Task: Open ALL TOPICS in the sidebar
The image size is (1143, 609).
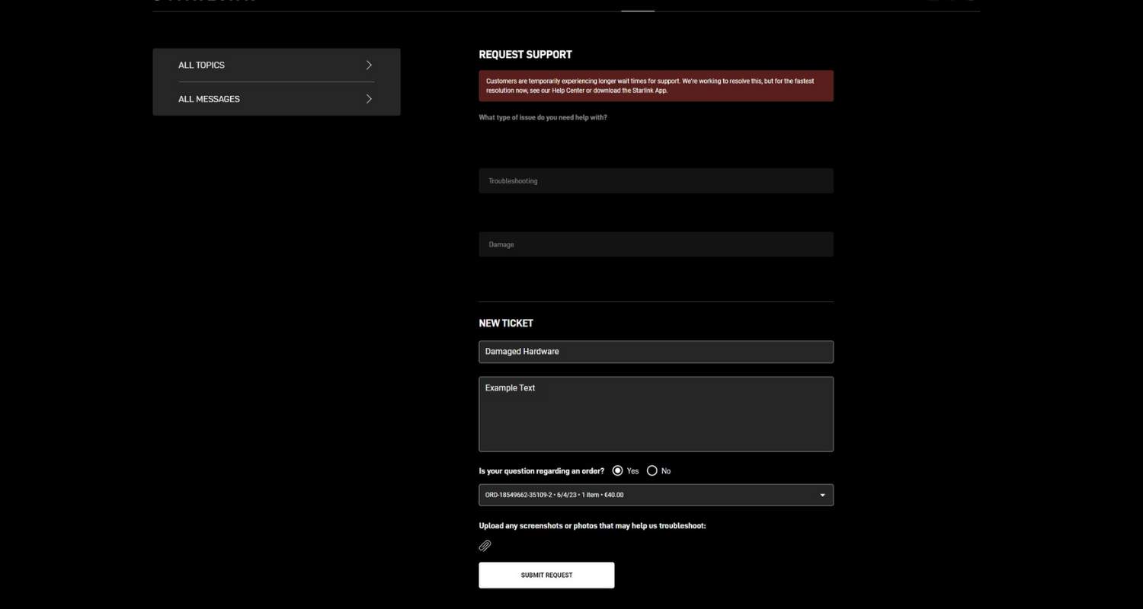Action: coord(202,65)
